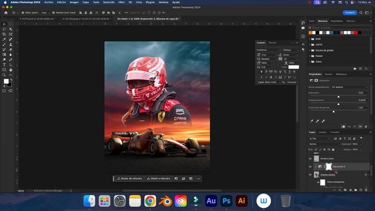Viewport: 375px width, 211px height.
Task: Expand the CMYK swatch folder
Action: tap(310, 45)
